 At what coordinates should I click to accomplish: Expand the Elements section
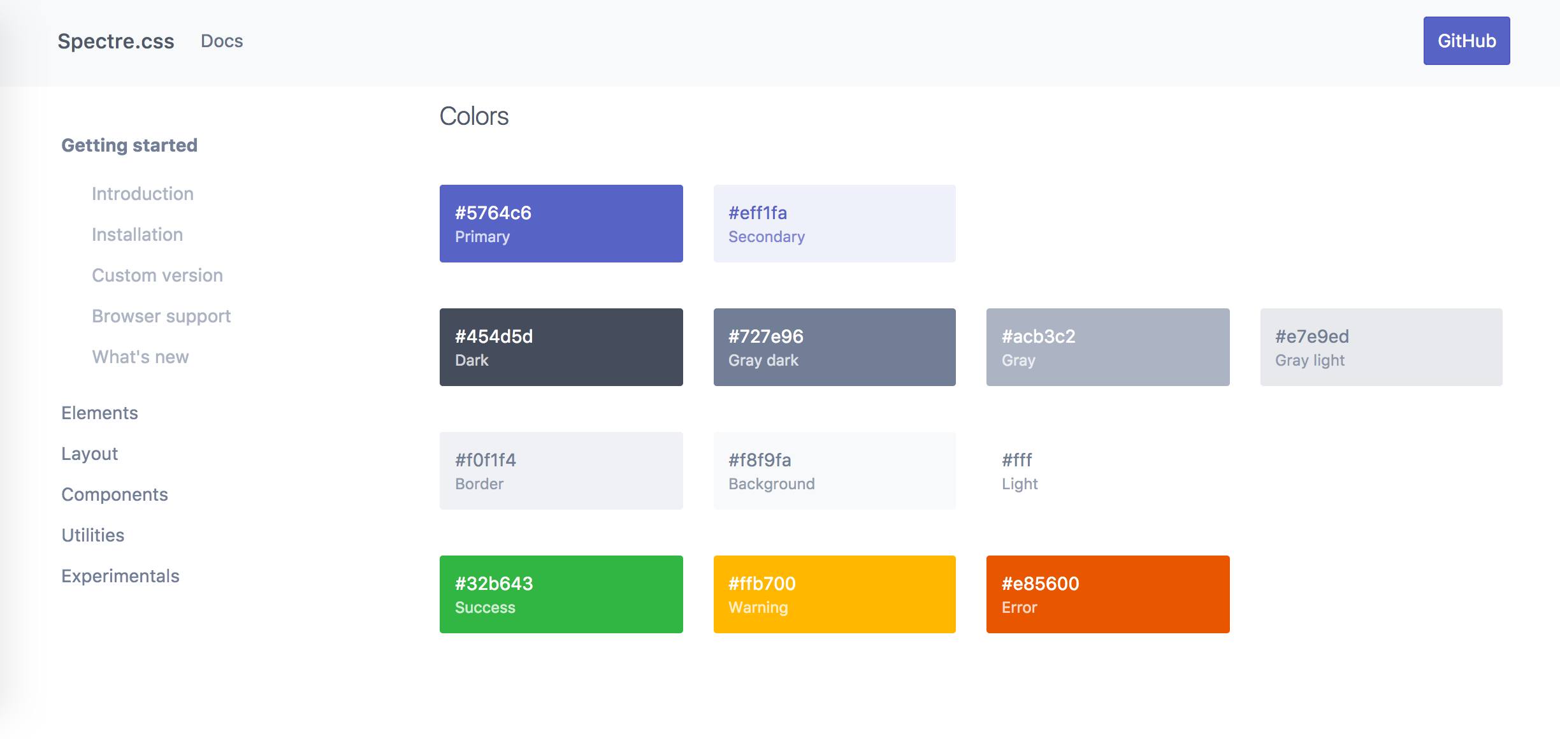(99, 413)
